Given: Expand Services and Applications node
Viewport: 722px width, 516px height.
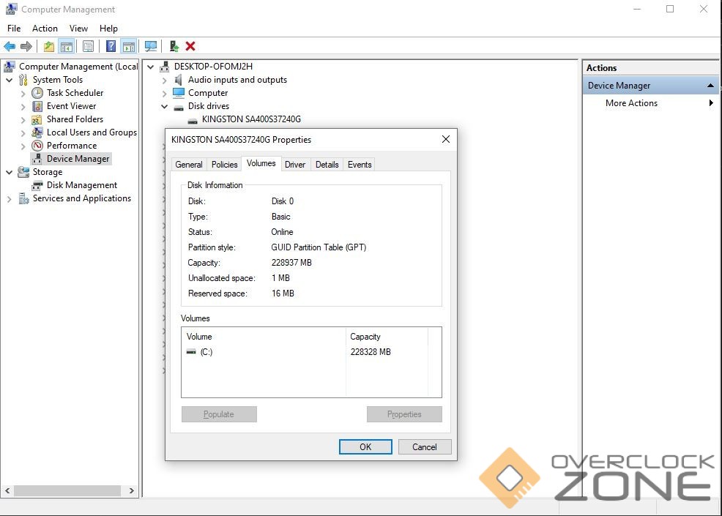Looking at the screenshot, I should [x=10, y=199].
